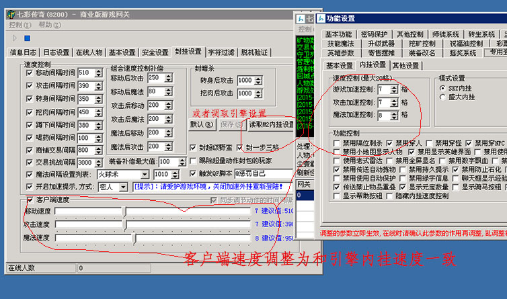Viewport: 507px width, 299px height.
Task: Switch to the 字符过滤 tab
Action: tap(221, 52)
